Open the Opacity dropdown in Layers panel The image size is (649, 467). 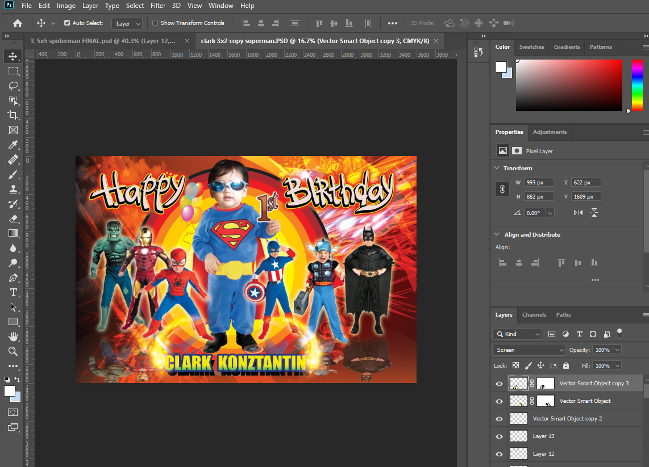[617, 350]
